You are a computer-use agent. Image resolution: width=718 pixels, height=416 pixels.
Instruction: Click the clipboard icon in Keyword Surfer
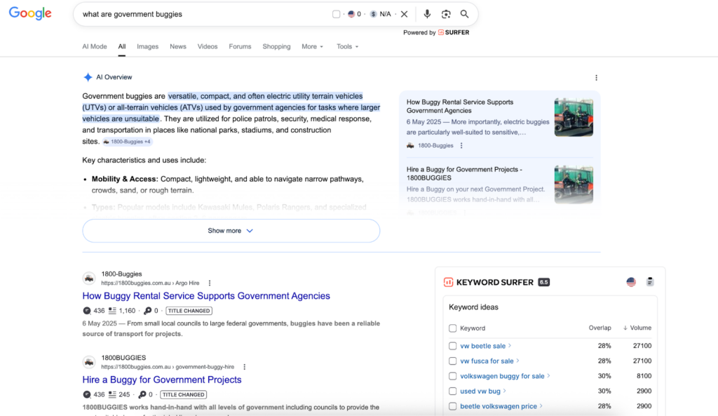[650, 282]
